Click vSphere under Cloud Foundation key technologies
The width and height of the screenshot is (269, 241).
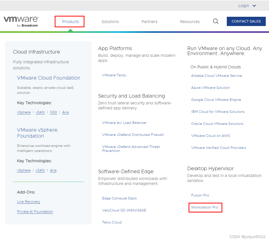[24, 112]
